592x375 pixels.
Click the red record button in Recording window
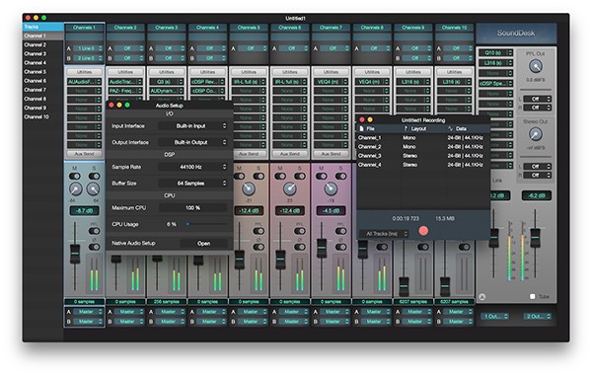click(423, 231)
